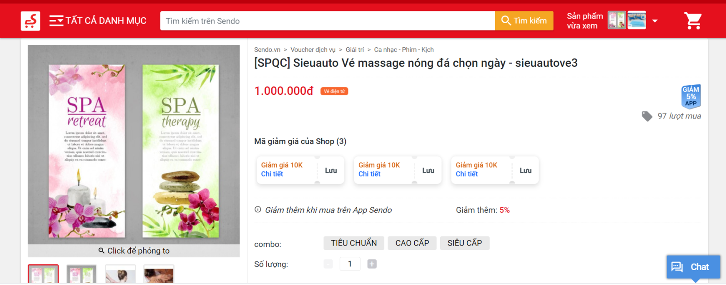
Task: Expand the recently viewed products dropdown arrow
Action: tap(655, 21)
